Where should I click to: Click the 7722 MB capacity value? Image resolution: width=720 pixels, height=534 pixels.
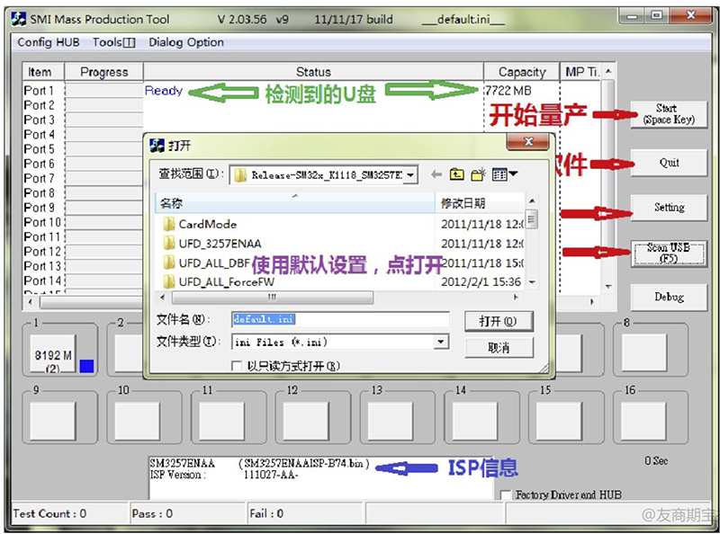pos(508,91)
